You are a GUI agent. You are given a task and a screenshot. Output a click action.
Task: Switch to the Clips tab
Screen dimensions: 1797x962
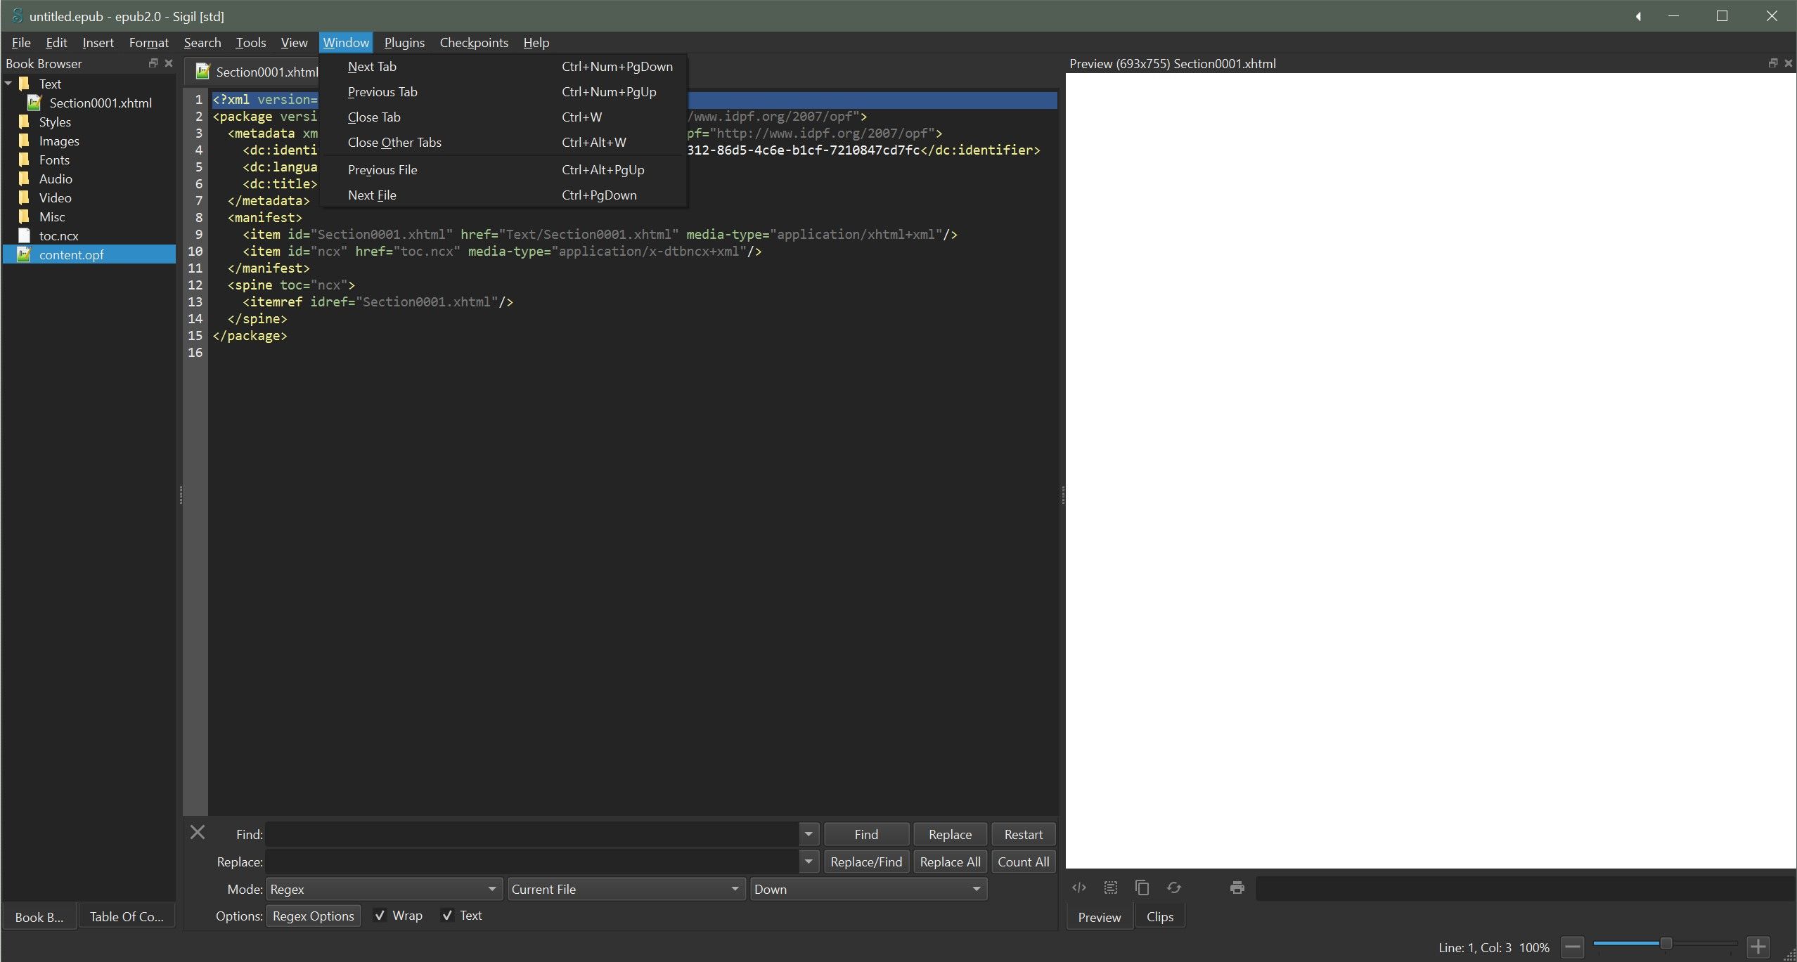pos(1159,916)
